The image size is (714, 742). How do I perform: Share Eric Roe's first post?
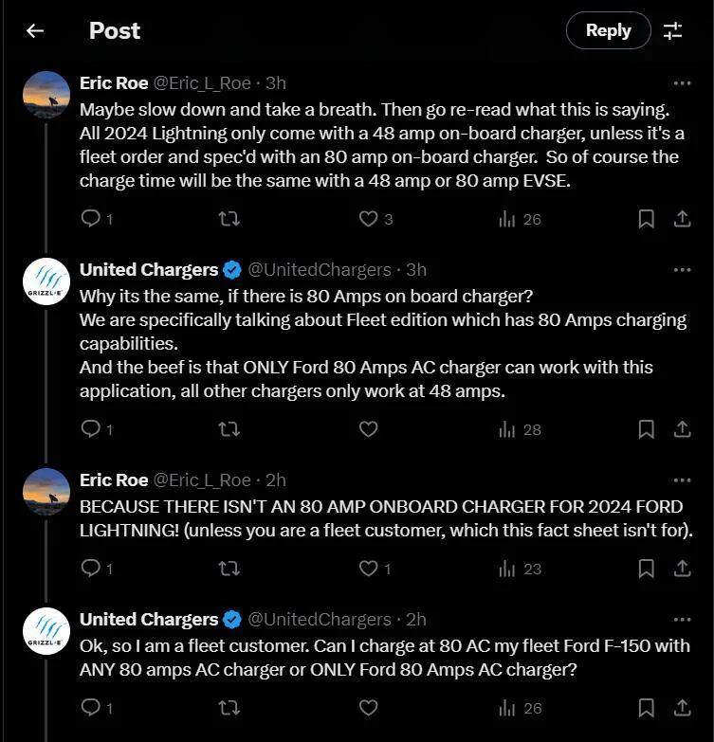(x=682, y=219)
